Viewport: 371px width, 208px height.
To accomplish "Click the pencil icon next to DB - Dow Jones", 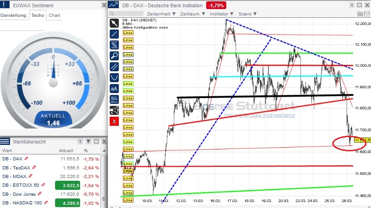I will (x=40, y=194).
